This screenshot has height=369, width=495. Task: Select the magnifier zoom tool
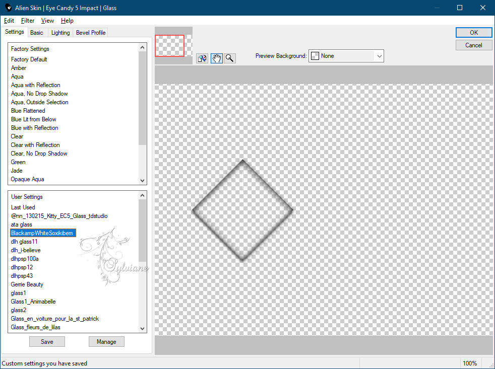(x=230, y=58)
